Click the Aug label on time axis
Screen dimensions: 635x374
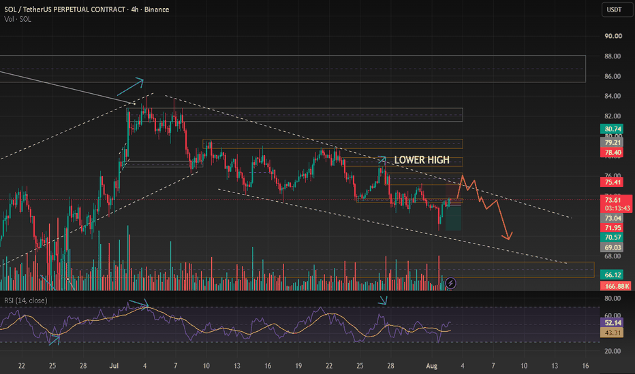click(x=432, y=366)
